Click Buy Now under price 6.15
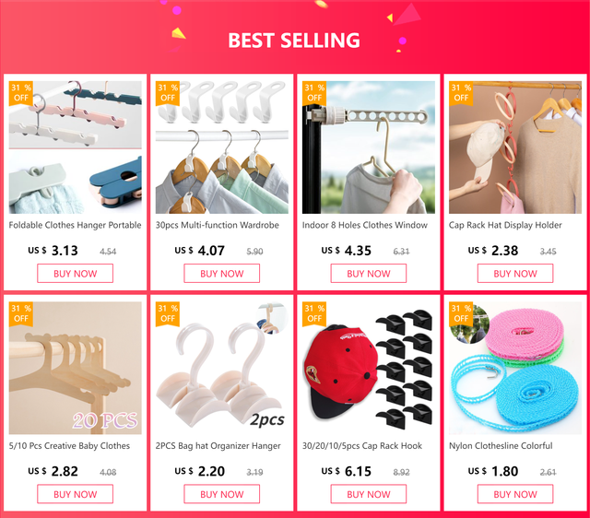 coord(369,494)
